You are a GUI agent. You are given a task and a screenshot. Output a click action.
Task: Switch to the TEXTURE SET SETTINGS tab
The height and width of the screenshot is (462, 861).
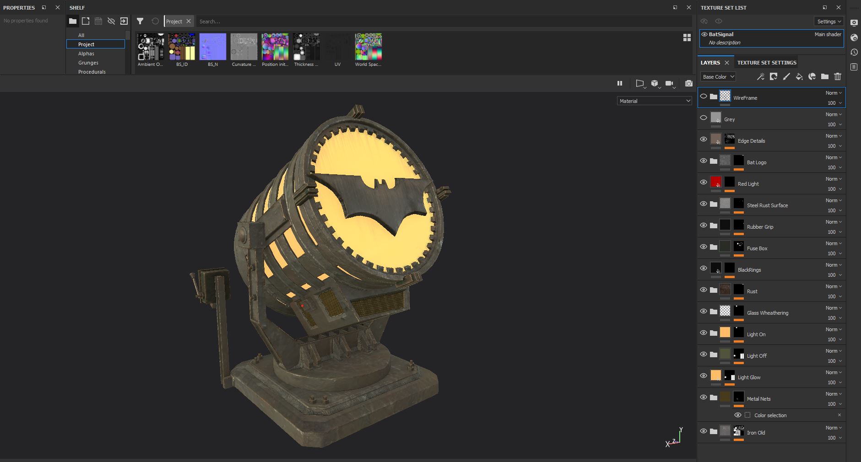766,62
